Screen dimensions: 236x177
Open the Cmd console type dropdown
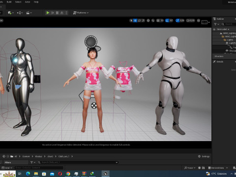(7, 168)
